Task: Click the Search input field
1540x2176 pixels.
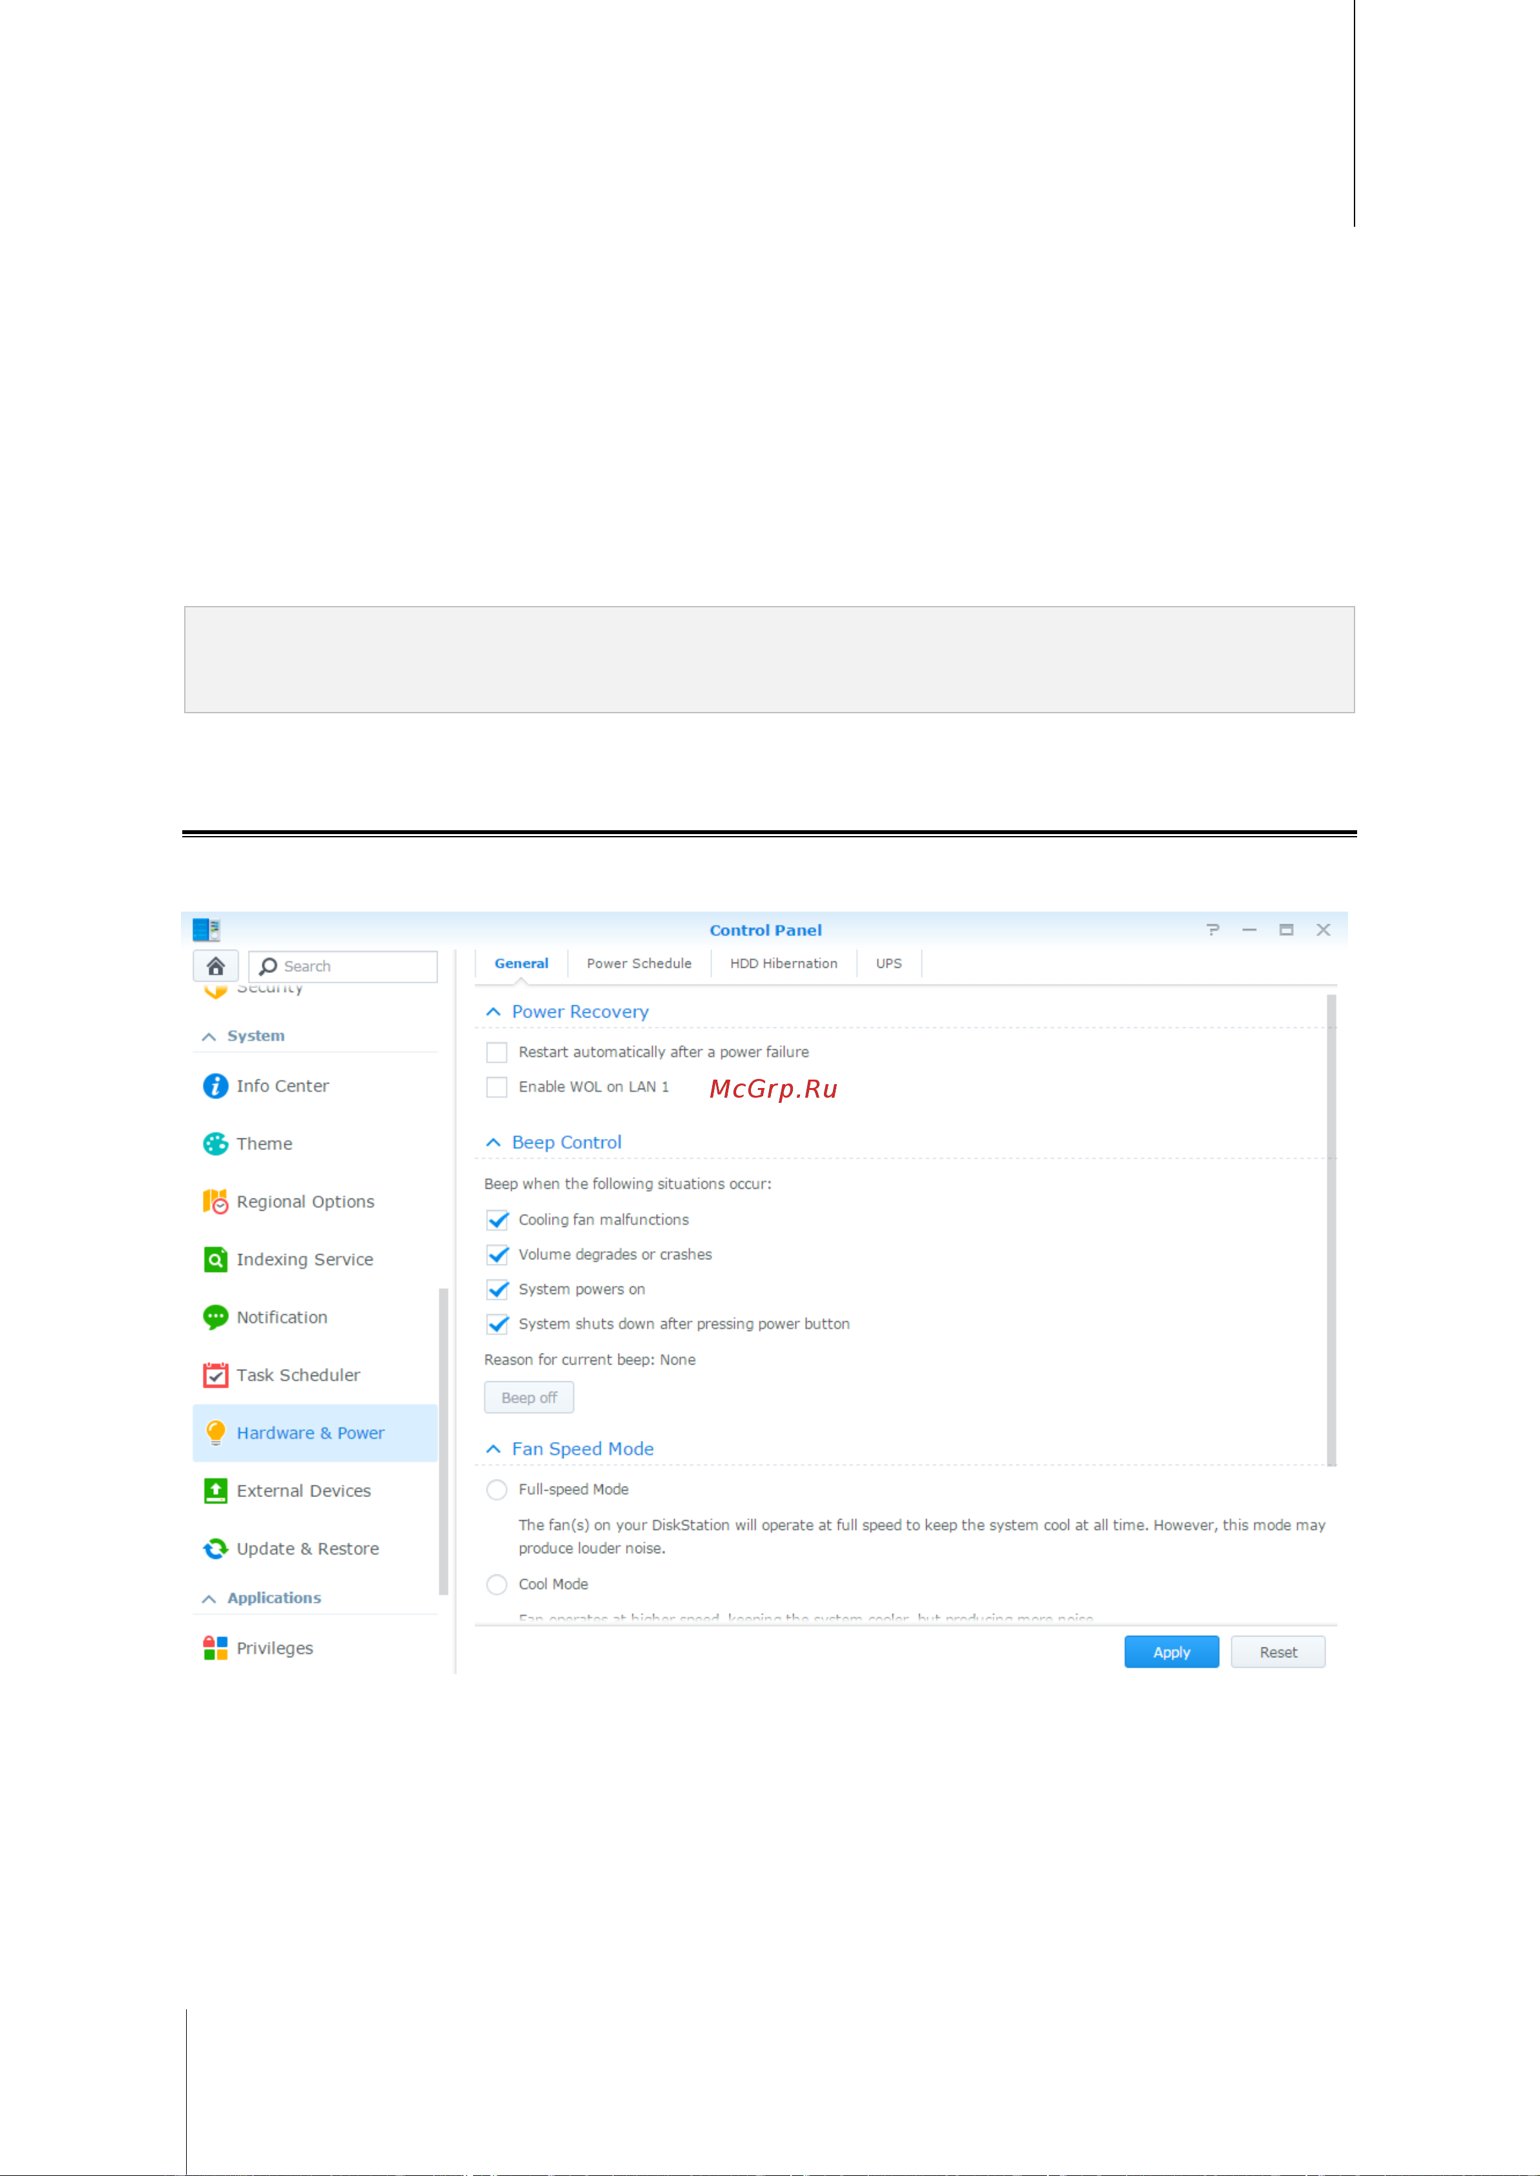Action: pos(343,966)
